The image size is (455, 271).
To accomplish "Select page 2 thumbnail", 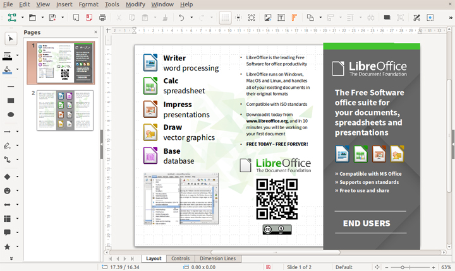I will point(65,110).
